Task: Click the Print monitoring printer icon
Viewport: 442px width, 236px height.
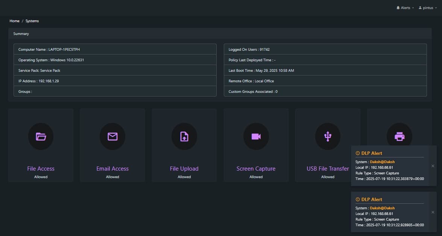Action: coord(399,136)
